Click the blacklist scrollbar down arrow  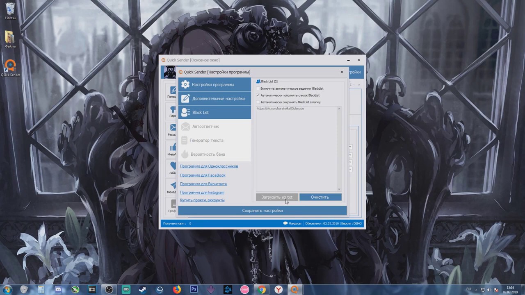339,189
